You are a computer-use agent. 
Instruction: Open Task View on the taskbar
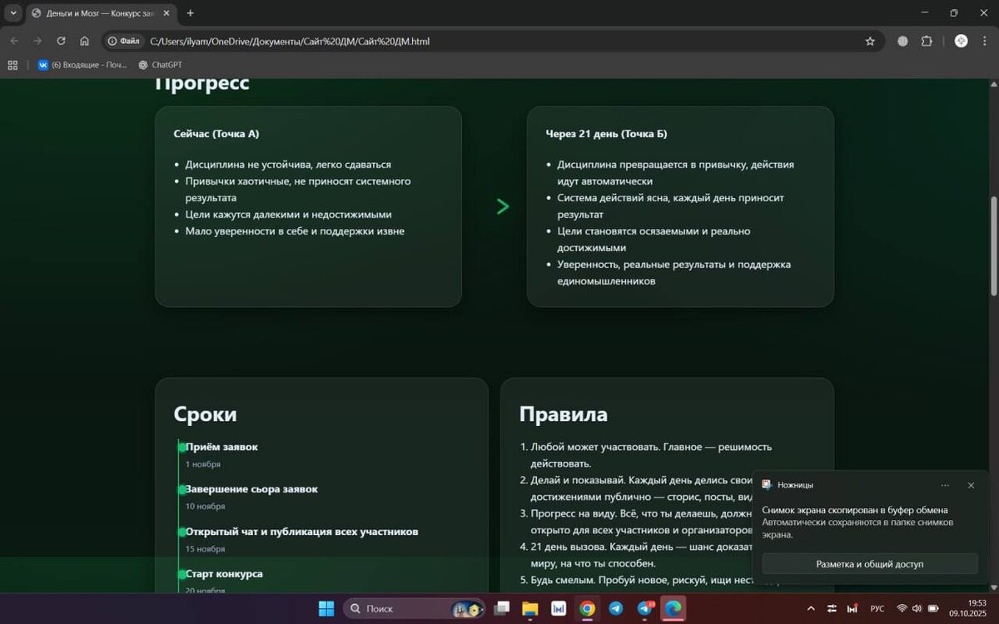coord(501,608)
